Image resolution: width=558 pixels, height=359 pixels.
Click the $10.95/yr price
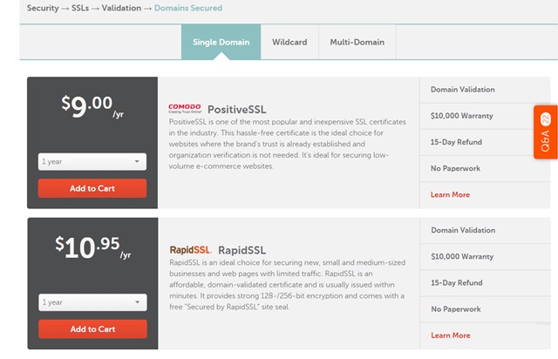point(93,247)
